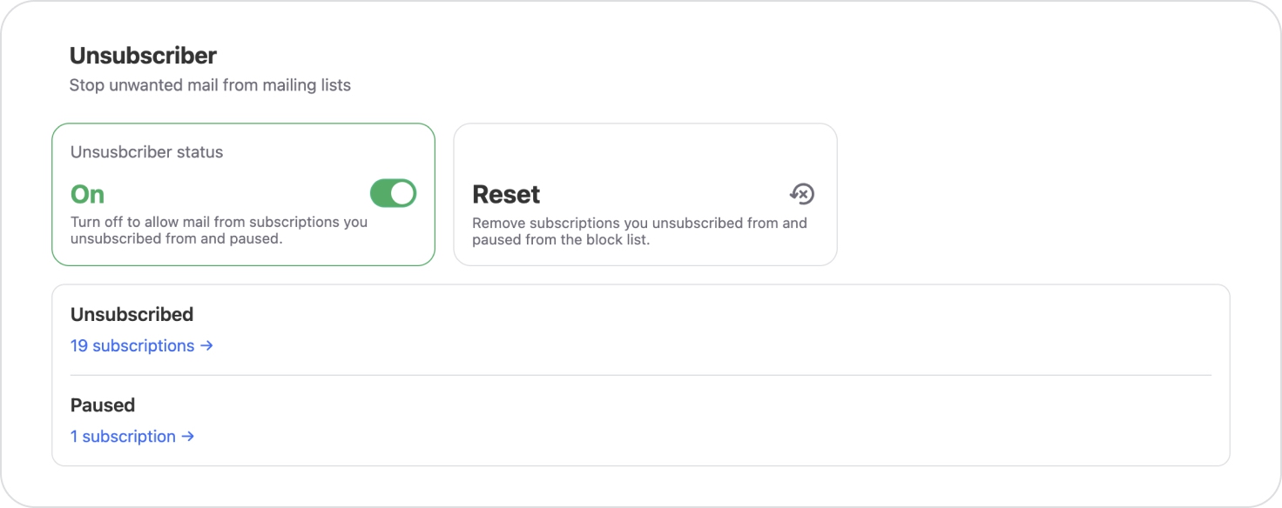Open the 1 subscription paused link
Viewport: 1282px width, 508px height.
pos(123,436)
